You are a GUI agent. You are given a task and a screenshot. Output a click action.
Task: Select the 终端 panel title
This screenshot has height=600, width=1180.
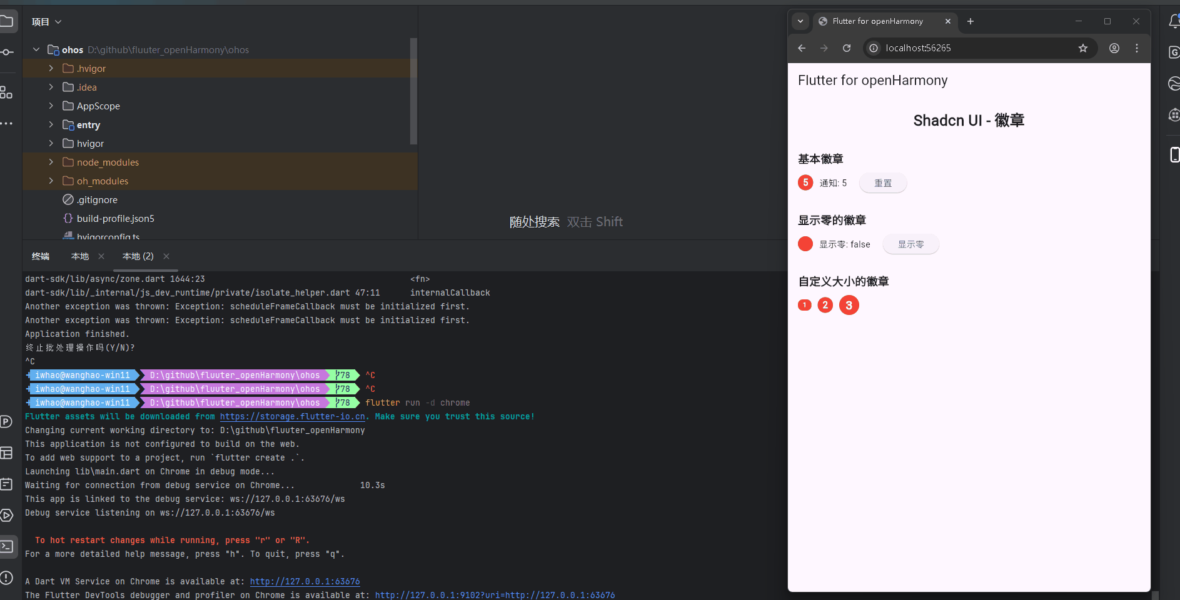pyautogui.click(x=41, y=256)
